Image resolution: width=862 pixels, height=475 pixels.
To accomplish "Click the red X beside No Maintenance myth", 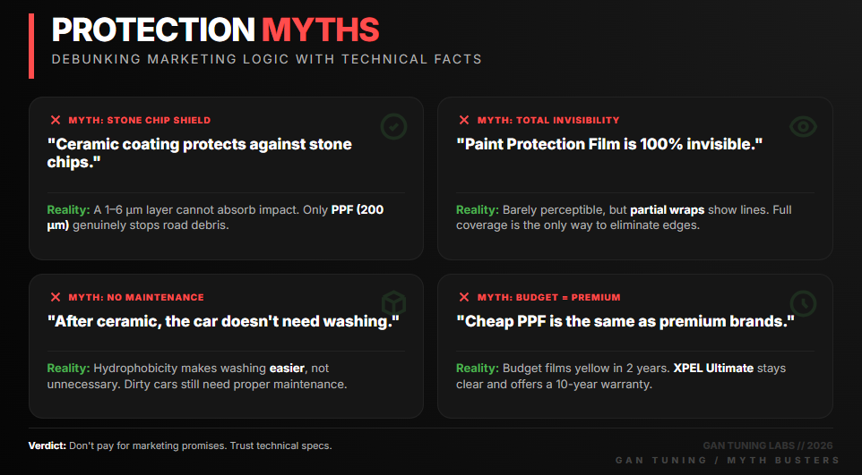I will point(56,297).
